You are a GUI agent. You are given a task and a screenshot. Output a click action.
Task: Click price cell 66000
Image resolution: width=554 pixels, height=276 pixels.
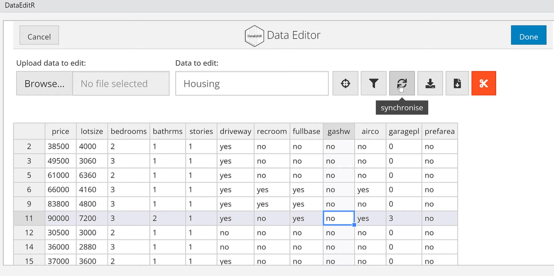click(60, 189)
